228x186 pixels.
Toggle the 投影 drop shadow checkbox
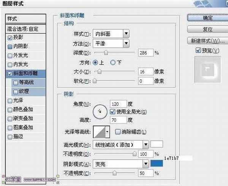click(10, 38)
